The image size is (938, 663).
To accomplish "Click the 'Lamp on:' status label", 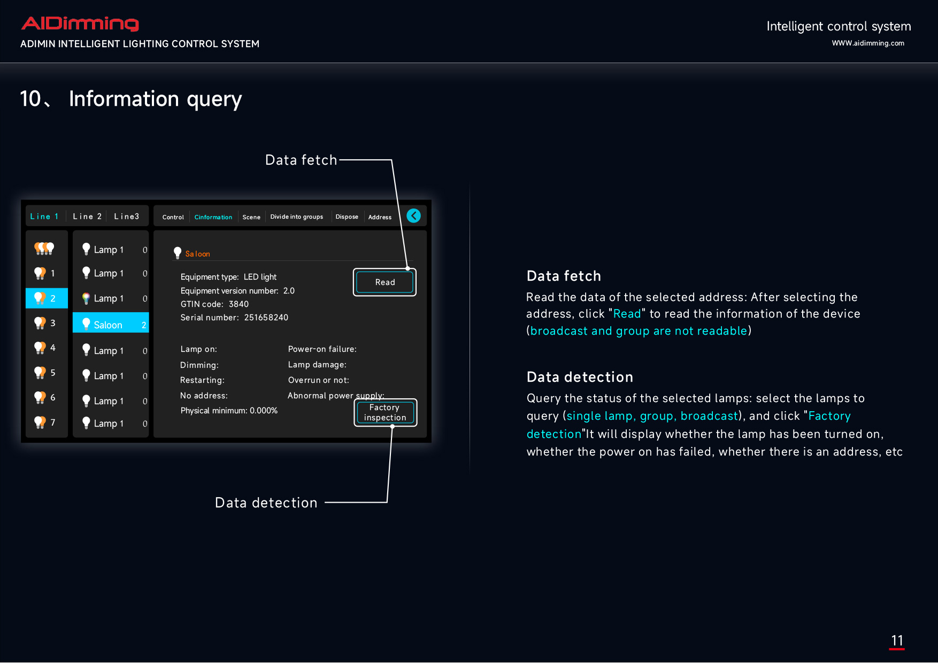I will tap(199, 349).
